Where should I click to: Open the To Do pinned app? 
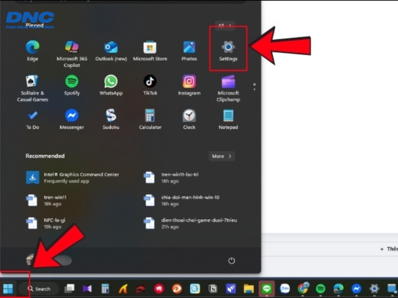click(32, 119)
